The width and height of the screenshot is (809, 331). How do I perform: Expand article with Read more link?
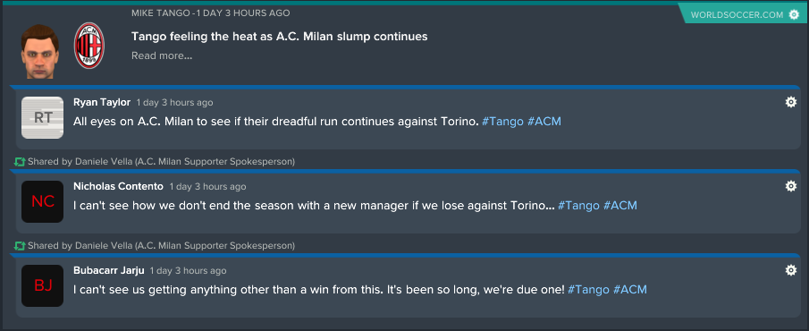[x=162, y=55]
